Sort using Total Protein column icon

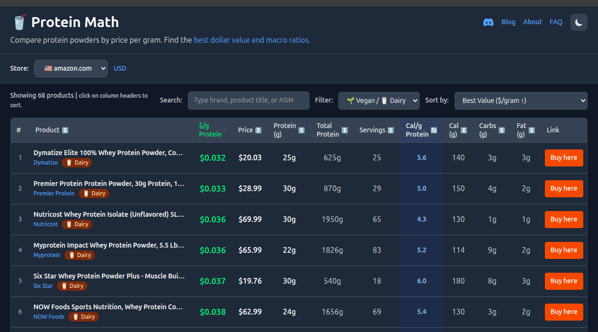[x=345, y=130]
